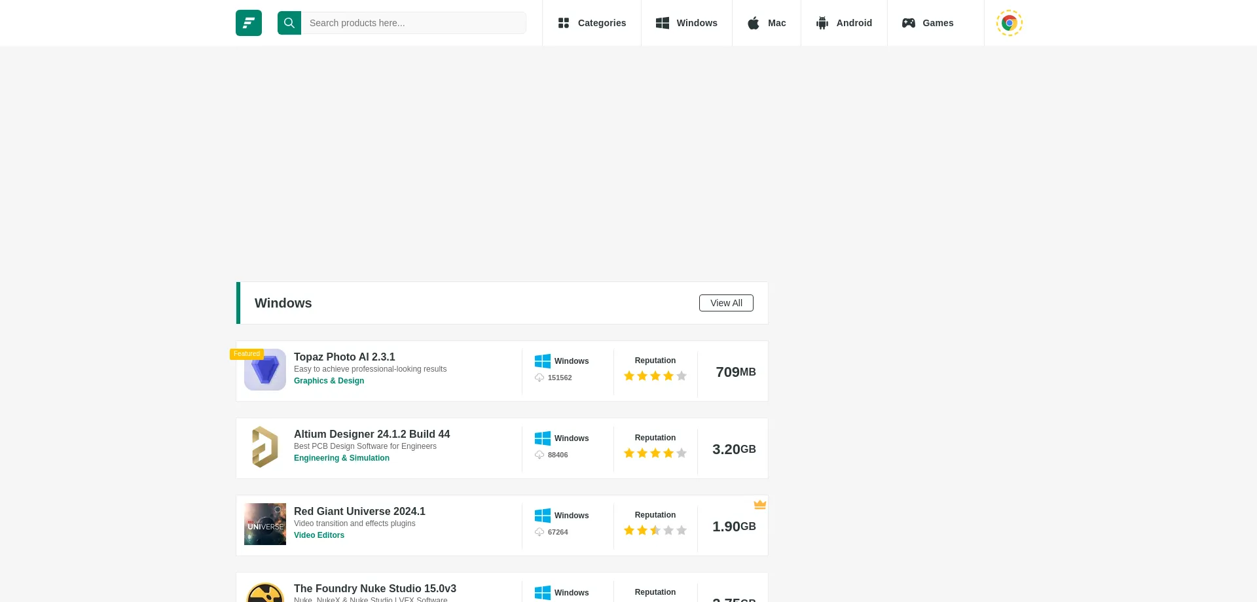The width and height of the screenshot is (1257, 602).
Task: Click the Reputation label in the Red Giant row
Action: [x=655, y=515]
